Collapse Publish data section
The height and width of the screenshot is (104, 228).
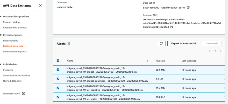1,64
